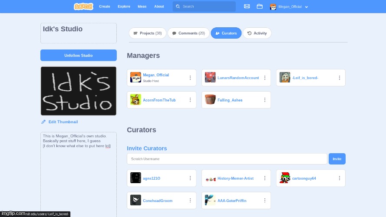Viewport: 386px width, 217px height.
Task: Open options menu for cartoonguy64
Action: [x=340, y=178]
